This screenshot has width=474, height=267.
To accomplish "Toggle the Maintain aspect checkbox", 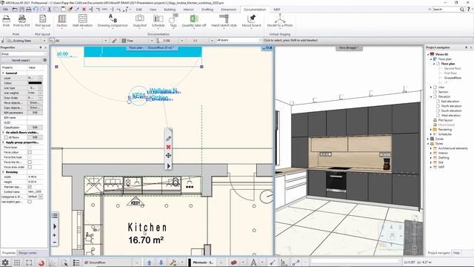I will [30, 187].
